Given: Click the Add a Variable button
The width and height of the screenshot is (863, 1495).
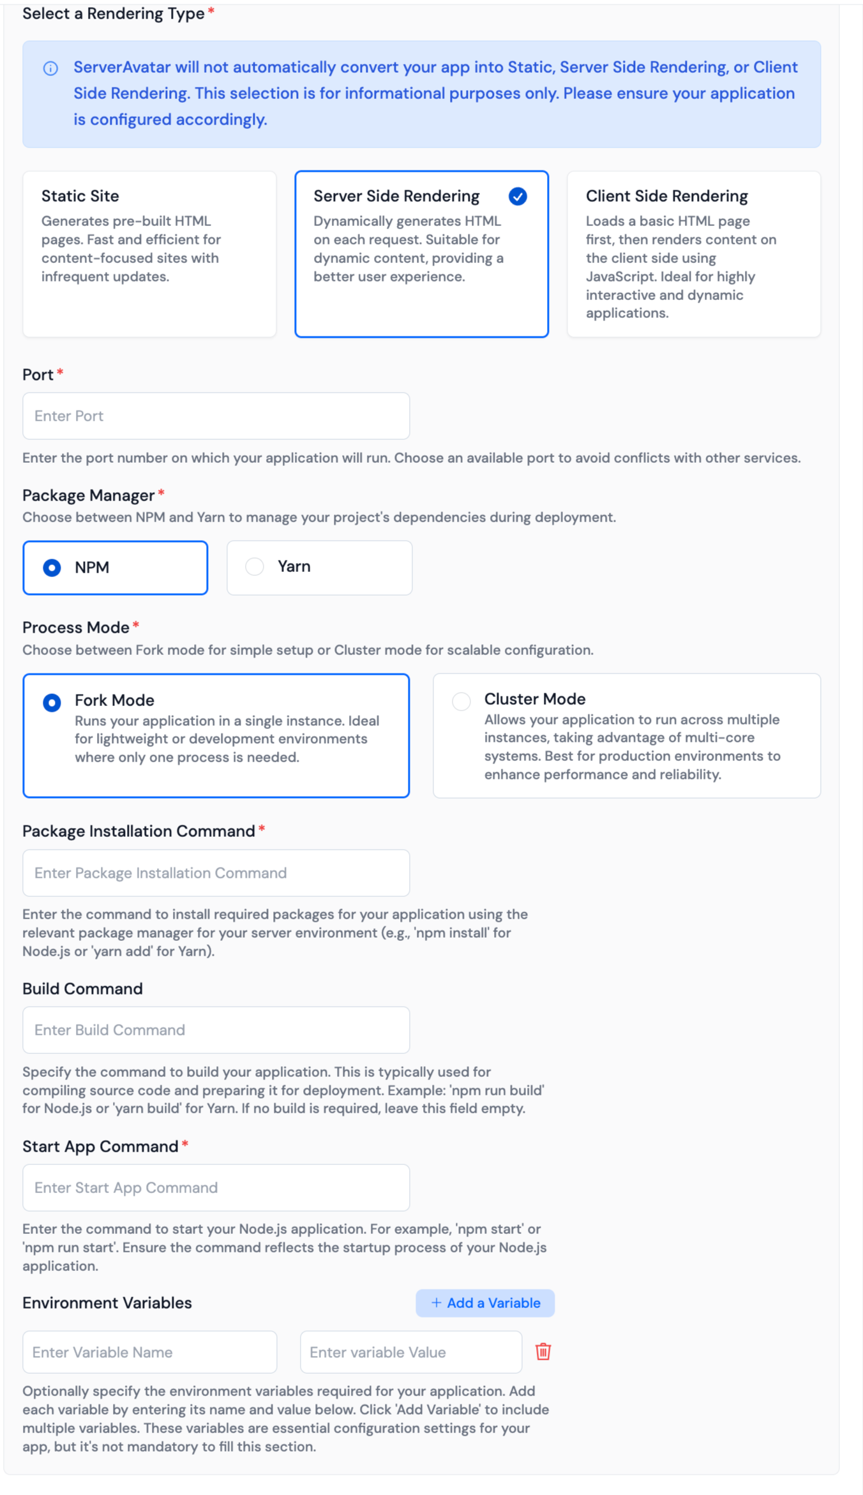Looking at the screenshot, I should coord(485,1303).
